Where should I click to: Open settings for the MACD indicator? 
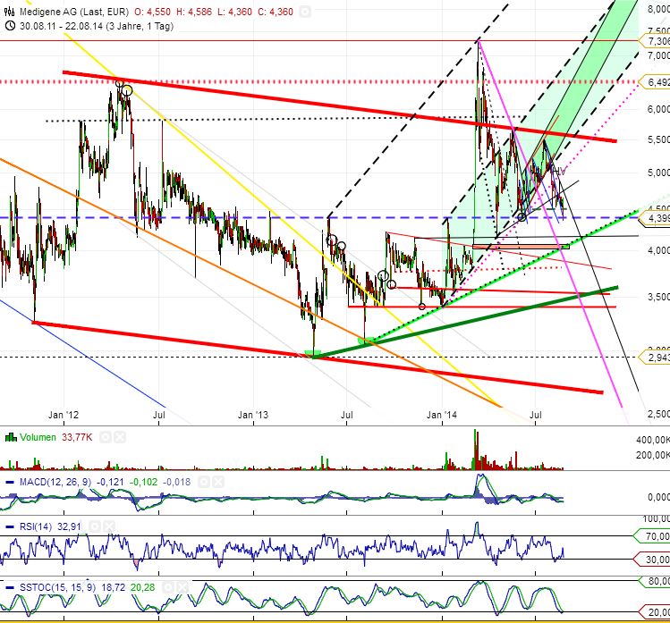point(204,482)
